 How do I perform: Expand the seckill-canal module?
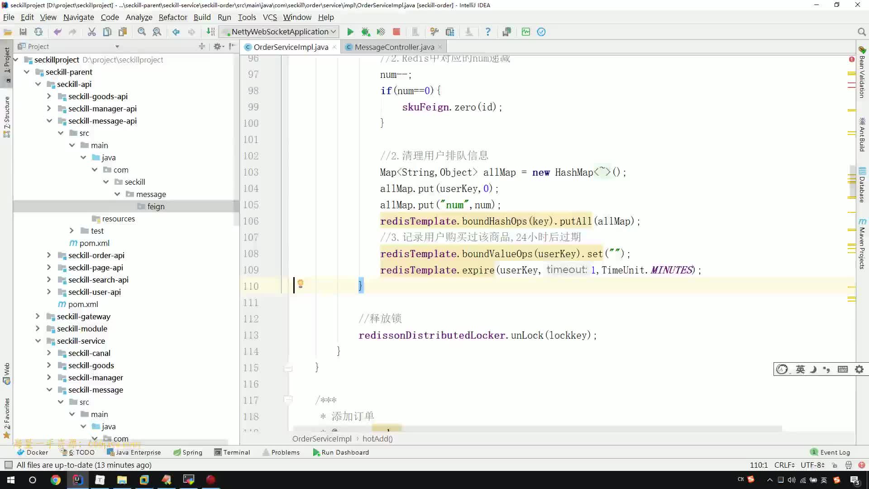click(49, 353)
